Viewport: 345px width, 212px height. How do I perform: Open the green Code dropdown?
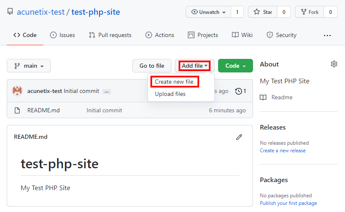(235, 66)
